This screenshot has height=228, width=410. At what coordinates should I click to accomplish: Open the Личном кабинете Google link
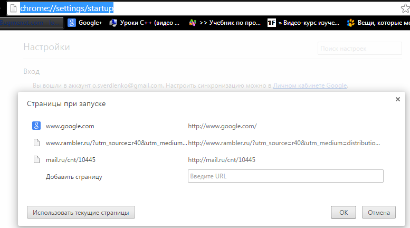[x=310, y=85]
